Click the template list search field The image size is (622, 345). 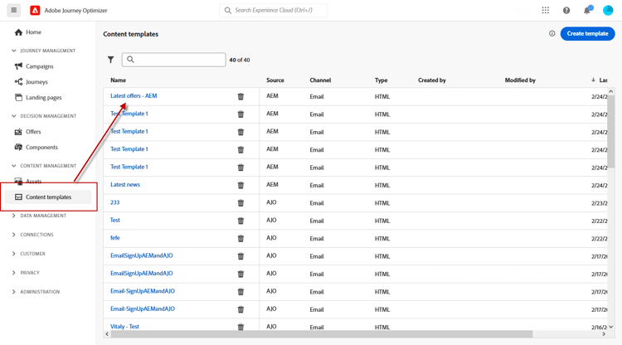coord(177,60)
